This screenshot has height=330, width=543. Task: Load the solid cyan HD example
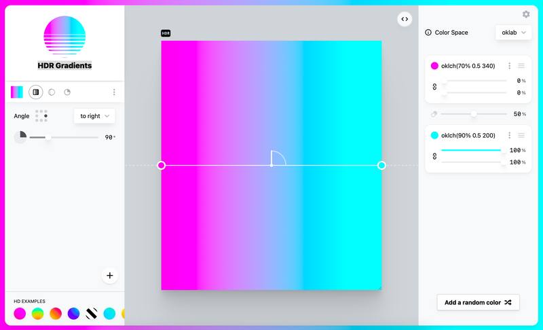109,314
